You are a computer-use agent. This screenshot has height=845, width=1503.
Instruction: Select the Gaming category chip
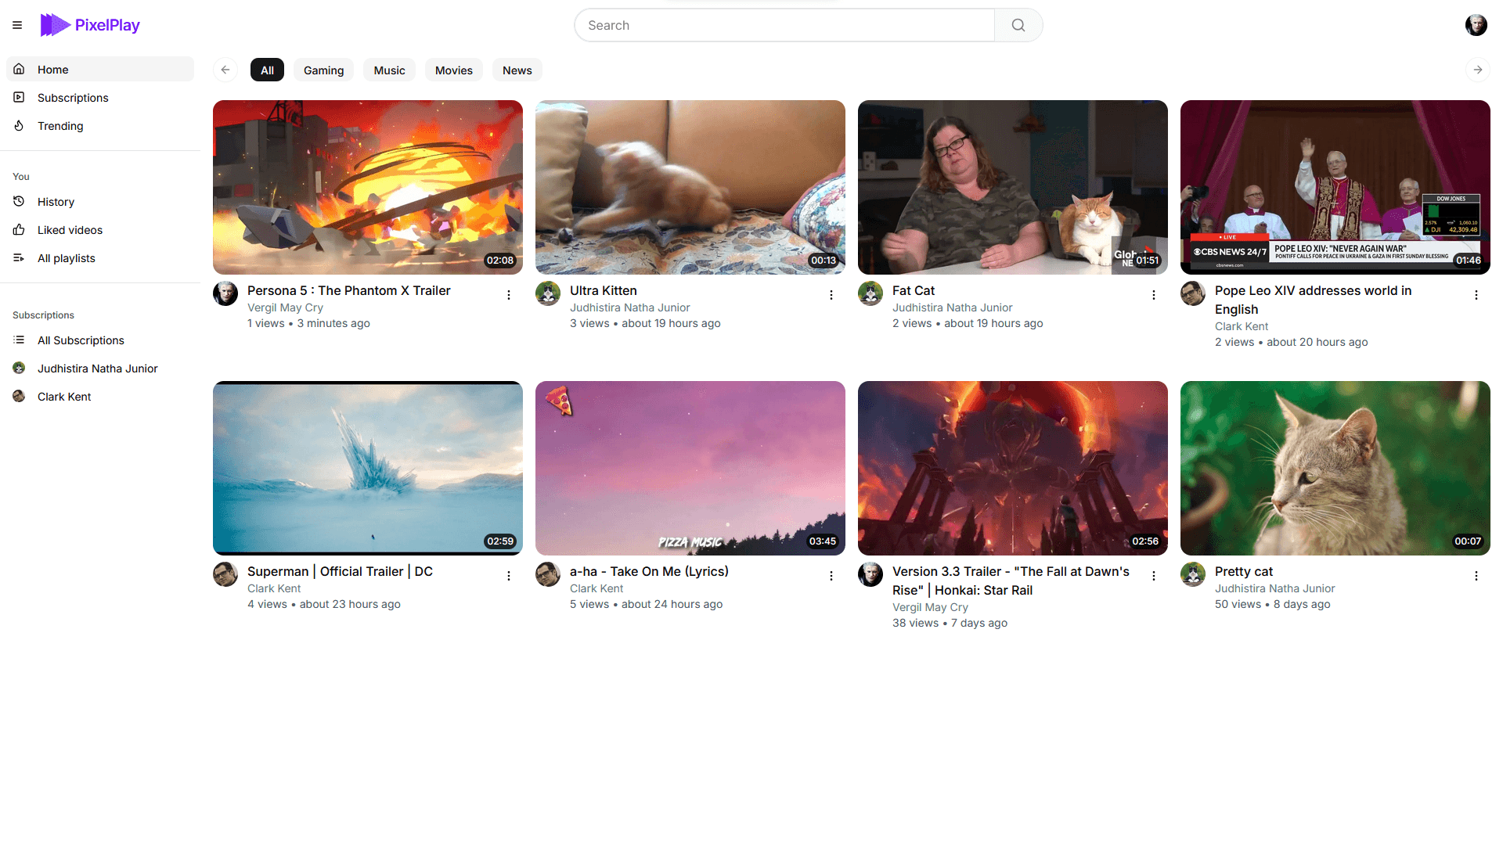[x=324, y=70]
